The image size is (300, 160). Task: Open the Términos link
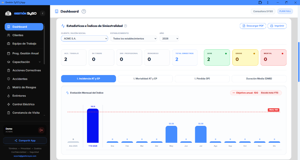[x=13, y=148]
